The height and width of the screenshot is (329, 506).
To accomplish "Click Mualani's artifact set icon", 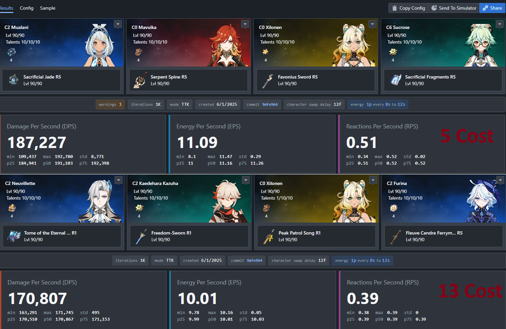I will coord(11,52).
